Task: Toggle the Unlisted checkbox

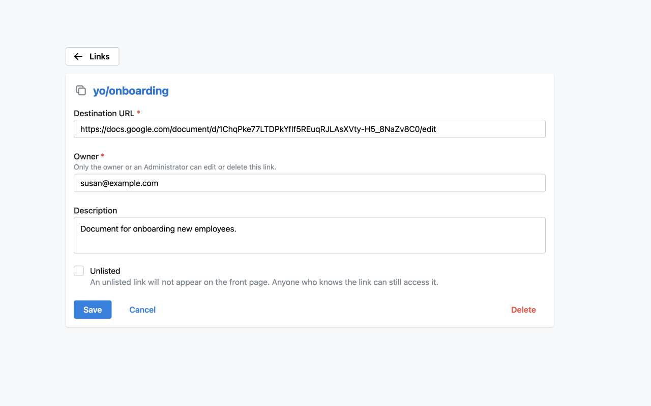Action: [x=79, y=270]
